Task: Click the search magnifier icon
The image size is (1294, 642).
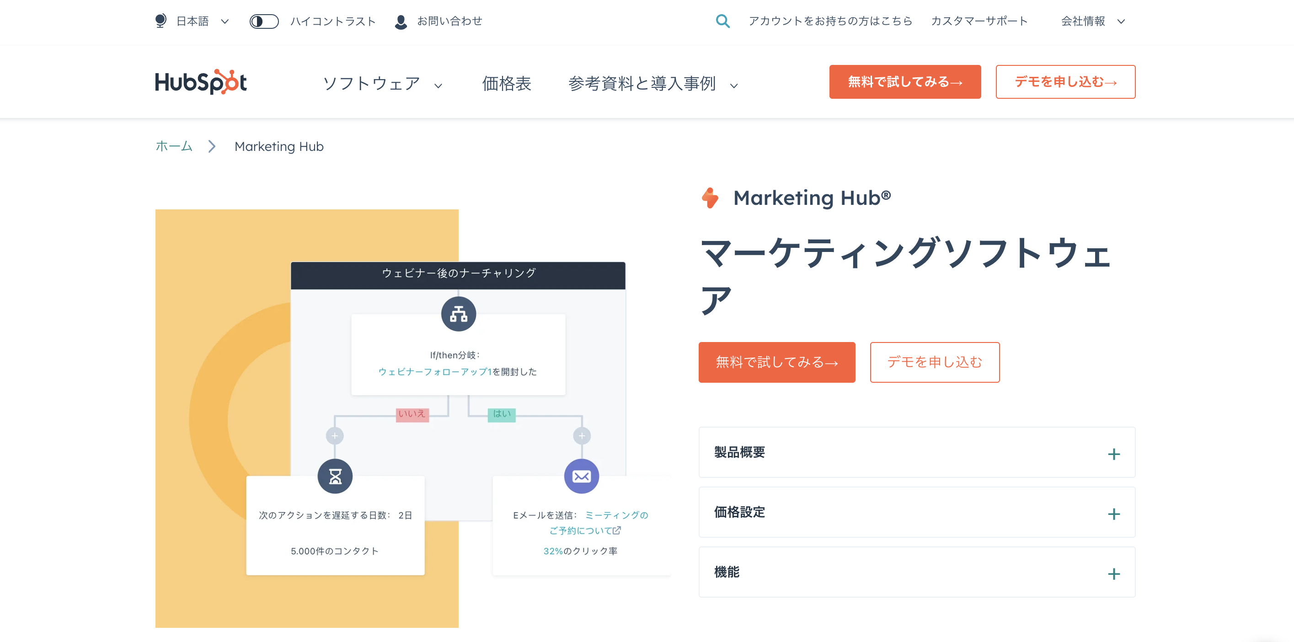Action: [x=722, y=21]
